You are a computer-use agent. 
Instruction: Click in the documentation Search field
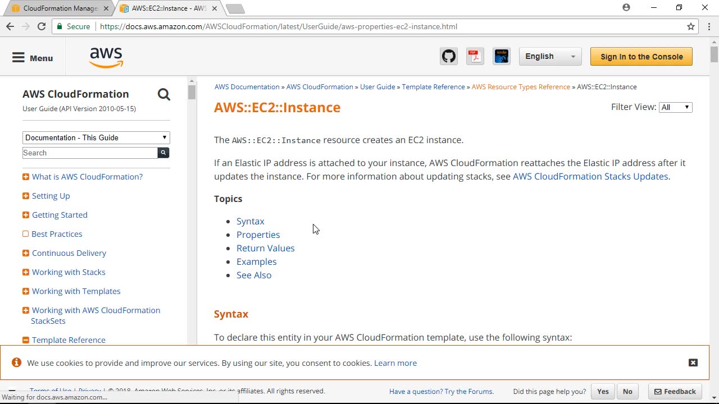[90, 153]
